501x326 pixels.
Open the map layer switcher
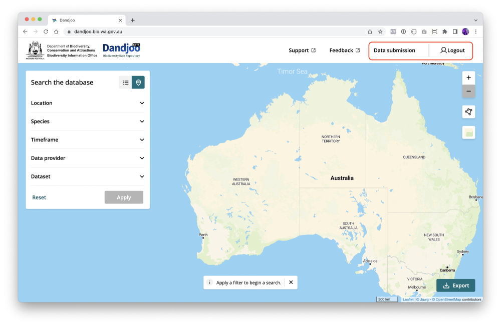point(468,132)
